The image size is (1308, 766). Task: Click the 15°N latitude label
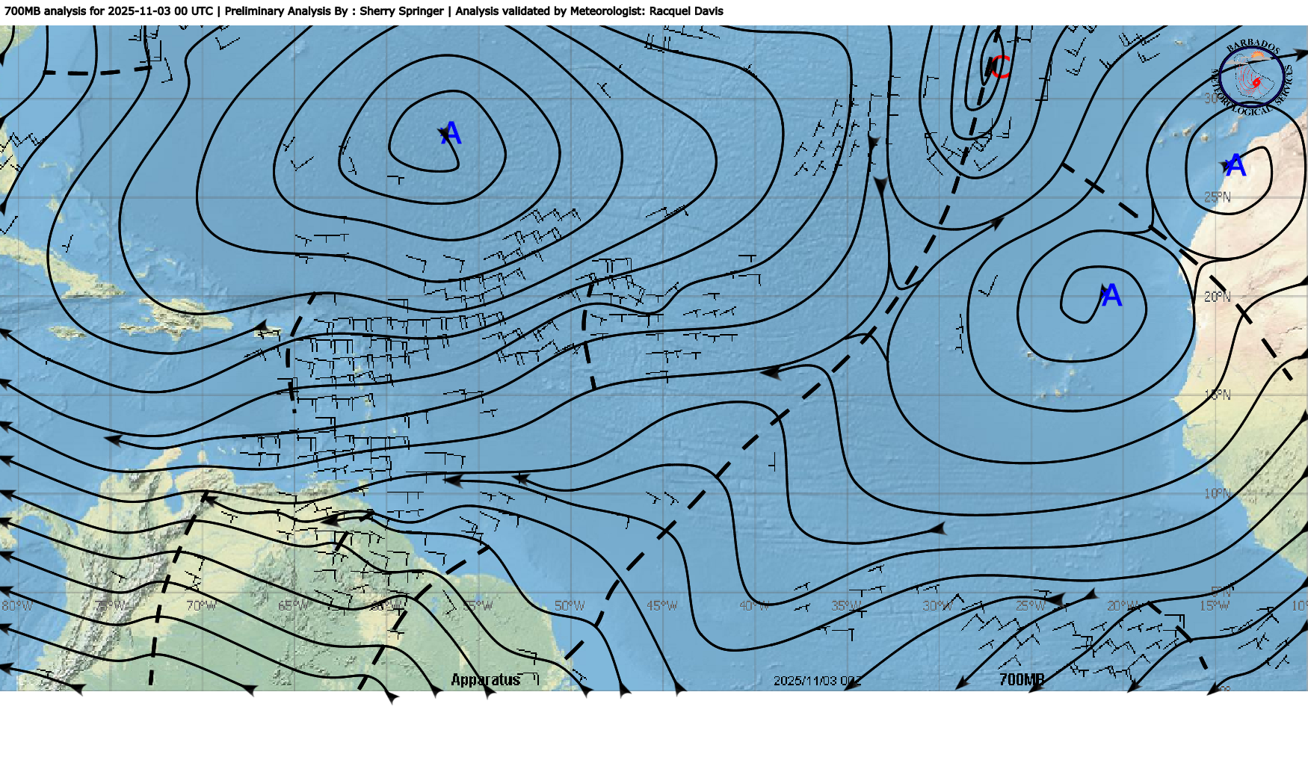click(1217, 395)
